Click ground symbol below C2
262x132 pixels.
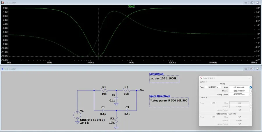tap(116, 104)
